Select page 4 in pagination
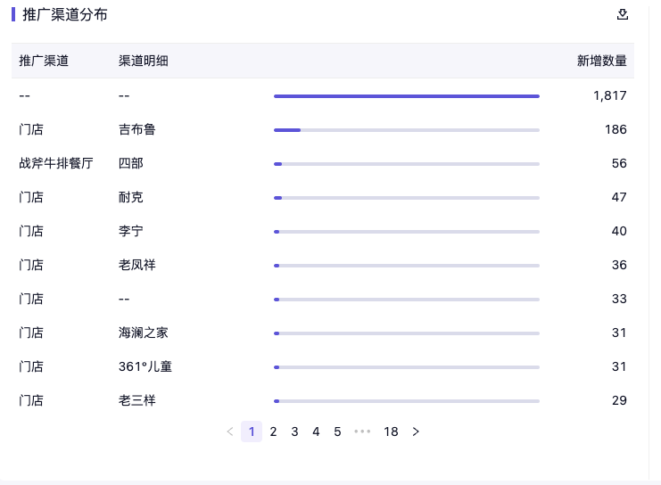Screen dimensions: 661x485 tap(316, 432)
